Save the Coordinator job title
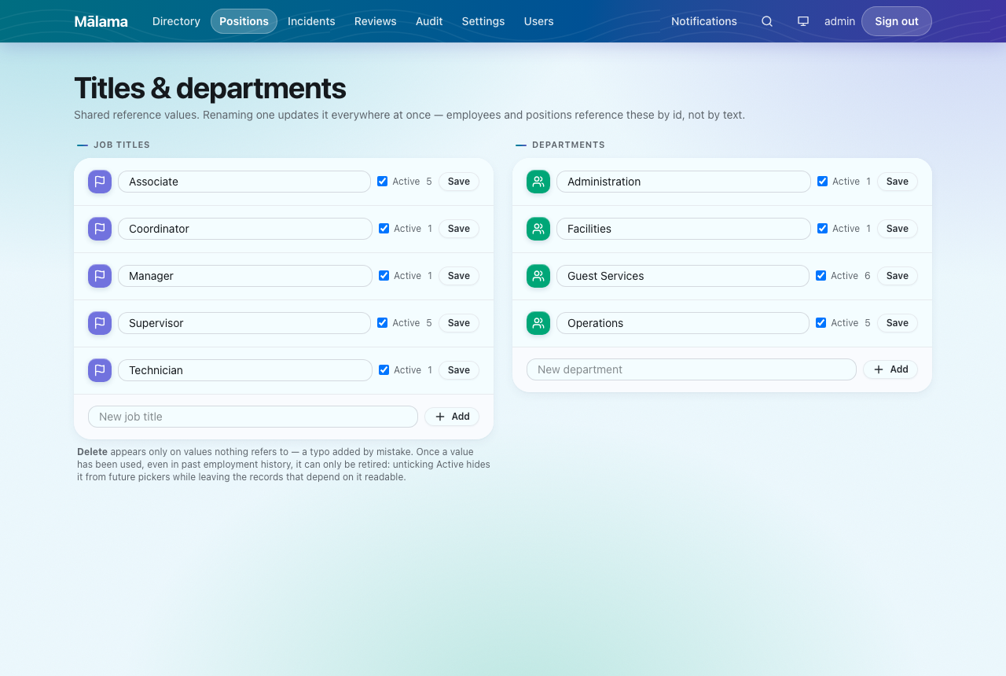Viewport: 1006px width, 676px height. tap(459, 229)
